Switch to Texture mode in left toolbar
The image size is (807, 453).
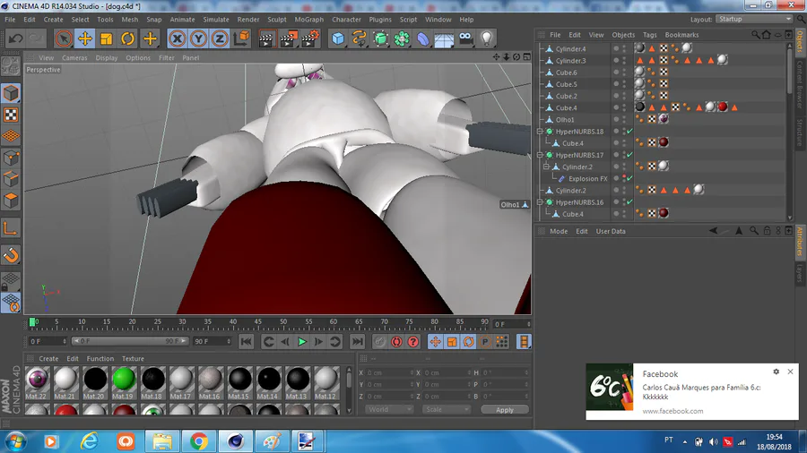pos(11,115)
